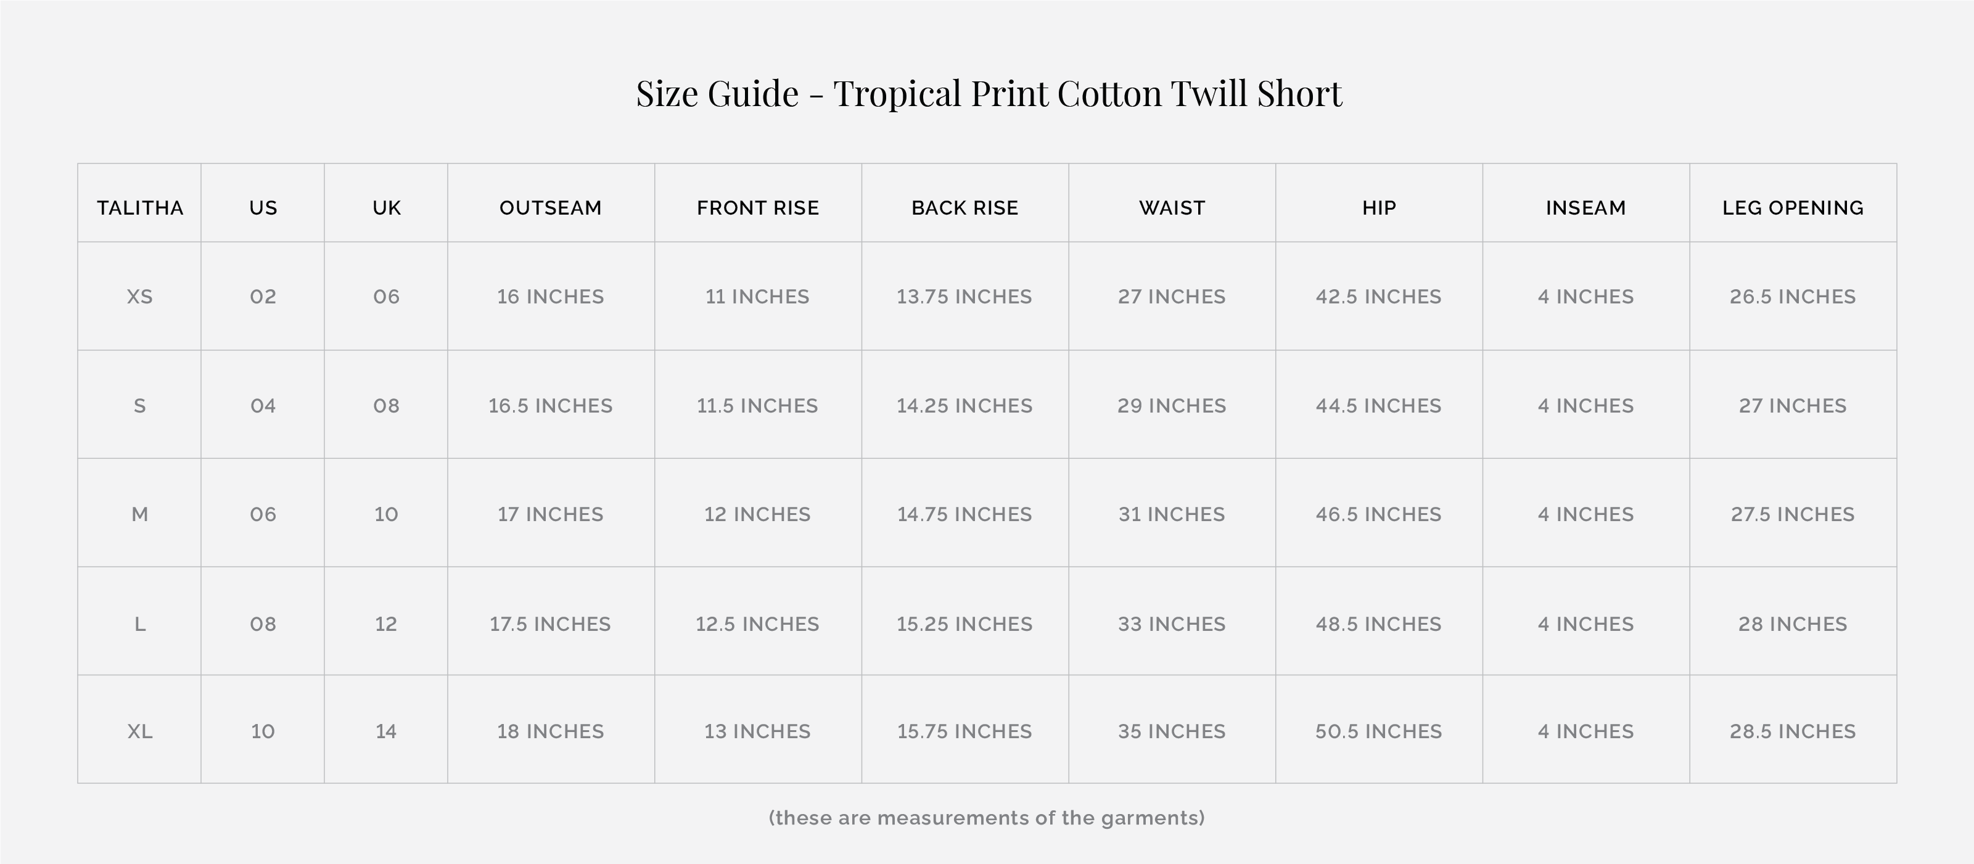Image resolution: width=1974 pixels, height=864 pixels.
Task: Click the 12.5 INCHES front rise cell
Action: [x=757, y=624]
